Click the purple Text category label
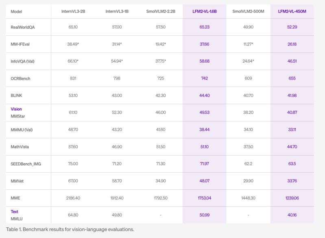This screenshot has height=238, width=325. coord(15,212)
